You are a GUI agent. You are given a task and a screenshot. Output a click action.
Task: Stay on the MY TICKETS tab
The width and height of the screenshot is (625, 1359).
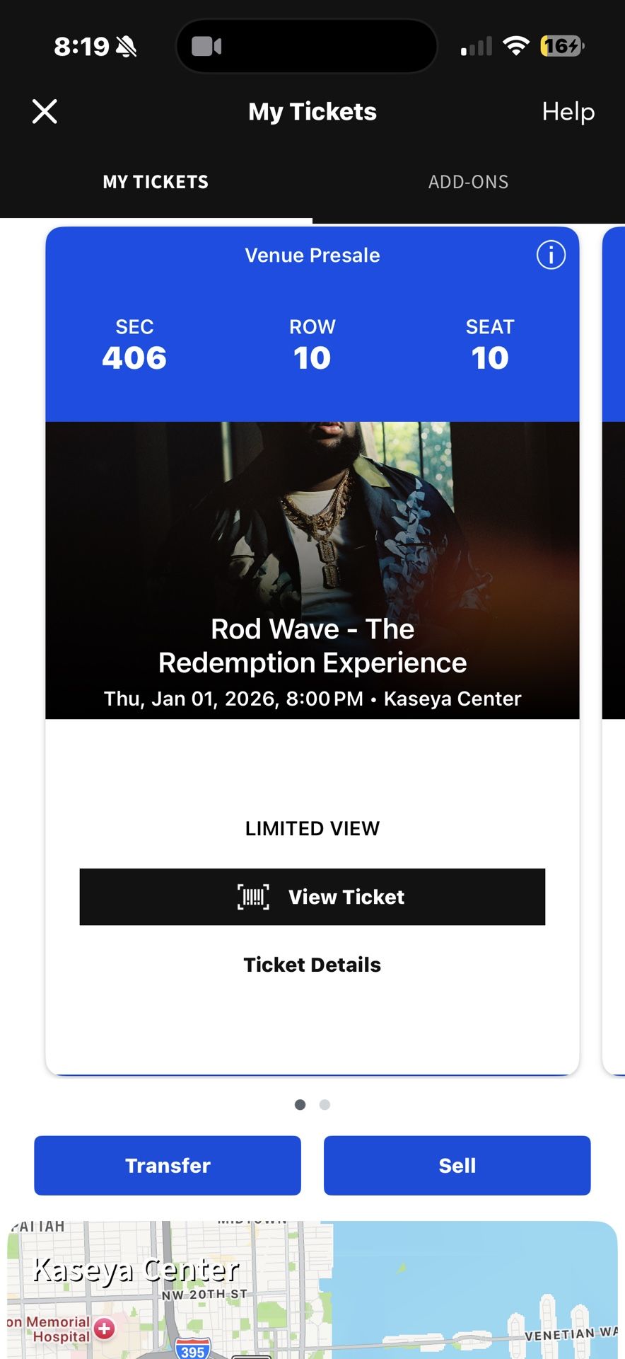tap(156, 182)
